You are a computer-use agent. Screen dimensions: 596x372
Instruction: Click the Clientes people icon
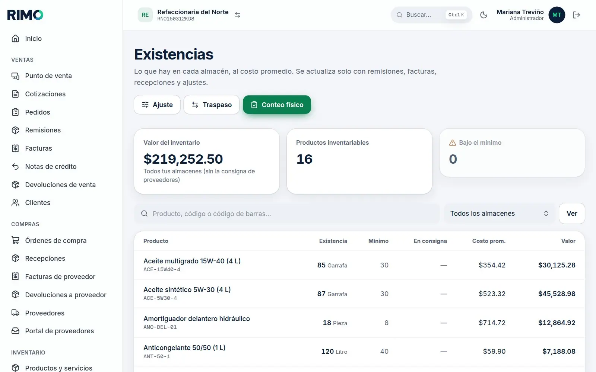tap(15, 203)
